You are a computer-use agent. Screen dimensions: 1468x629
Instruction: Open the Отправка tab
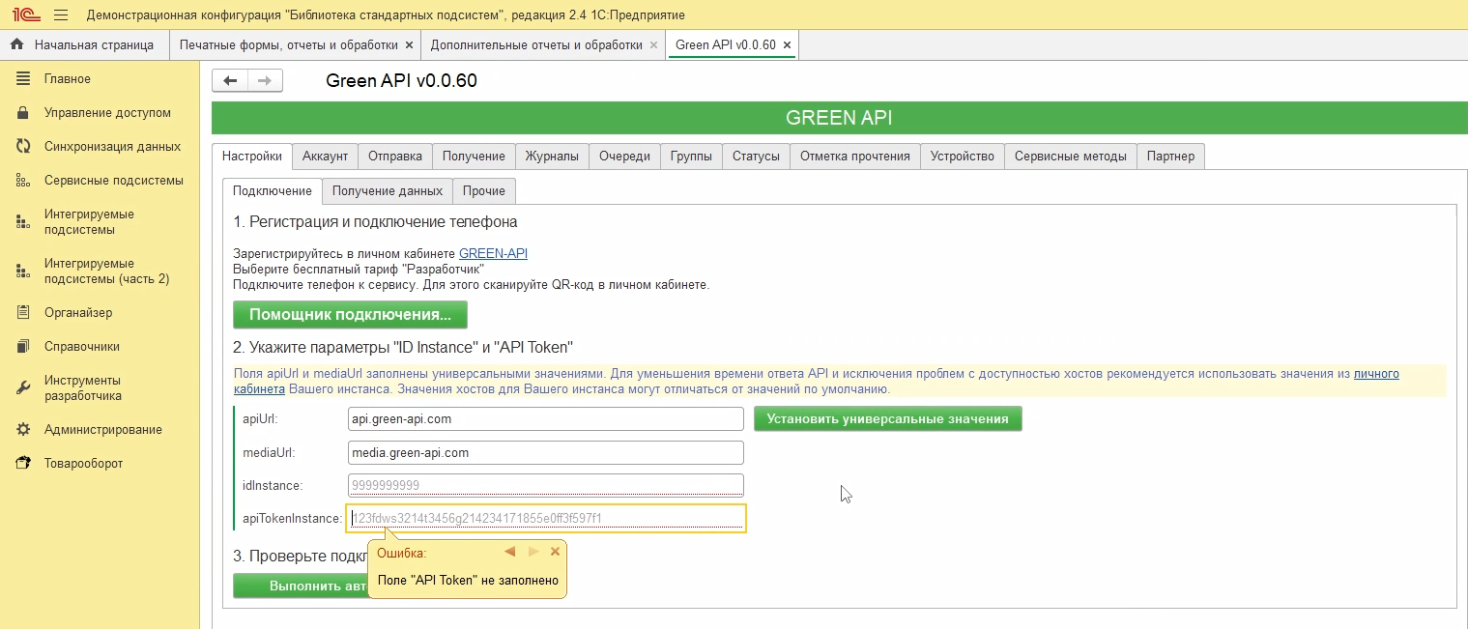(x=395, y=157)
